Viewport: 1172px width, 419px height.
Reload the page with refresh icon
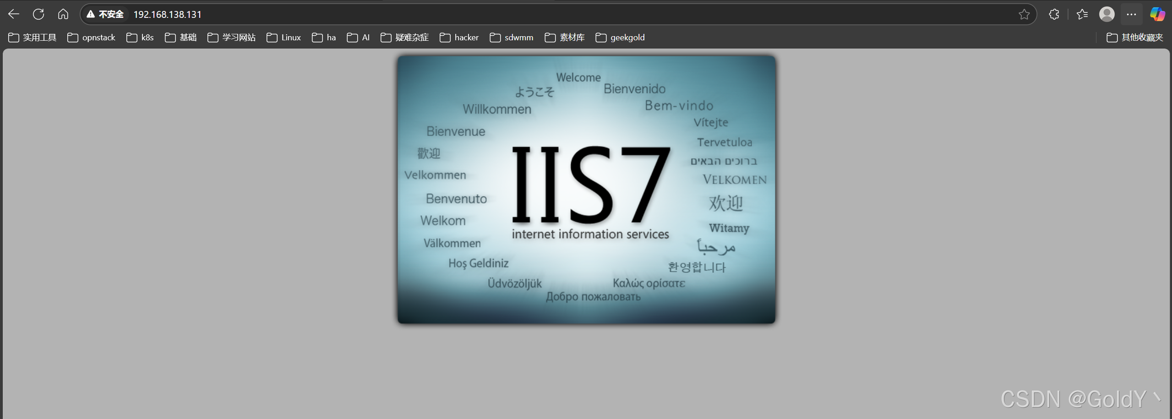(x=38, y=14)
